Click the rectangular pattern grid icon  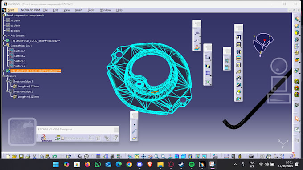point(208,73)
